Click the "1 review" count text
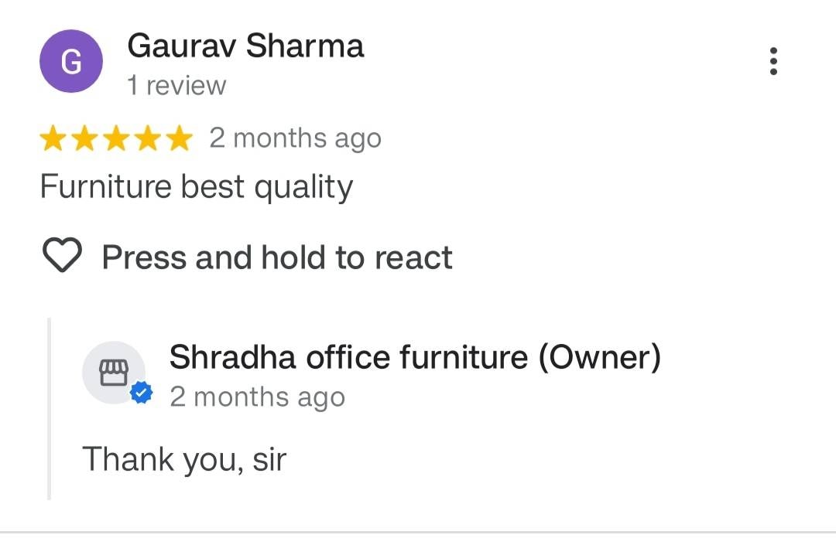 pos(176,86)
